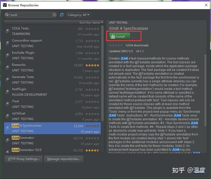The image size is (211, 179).
Task: Open HTTP Proxy Settings
Action: coord(23,159)
